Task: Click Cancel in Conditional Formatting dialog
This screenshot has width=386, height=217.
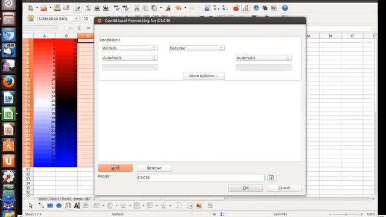Action: click(284, 187)
